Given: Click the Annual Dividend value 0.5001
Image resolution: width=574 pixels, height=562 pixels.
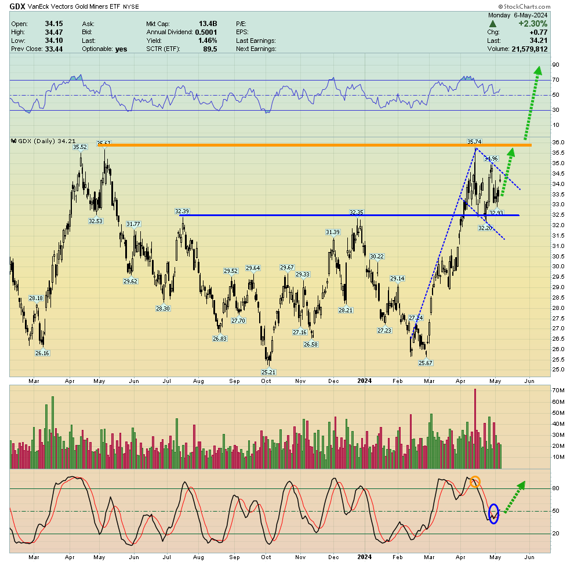Looking at the screenshot, I should pos(206,32).
